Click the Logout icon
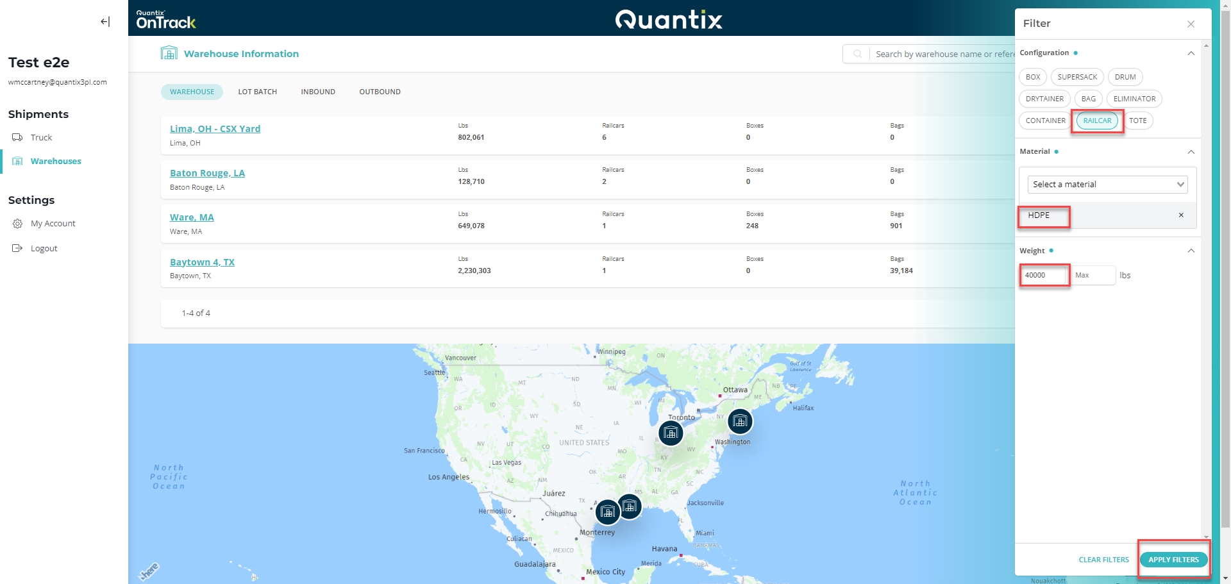 click(x=17, y=248)
